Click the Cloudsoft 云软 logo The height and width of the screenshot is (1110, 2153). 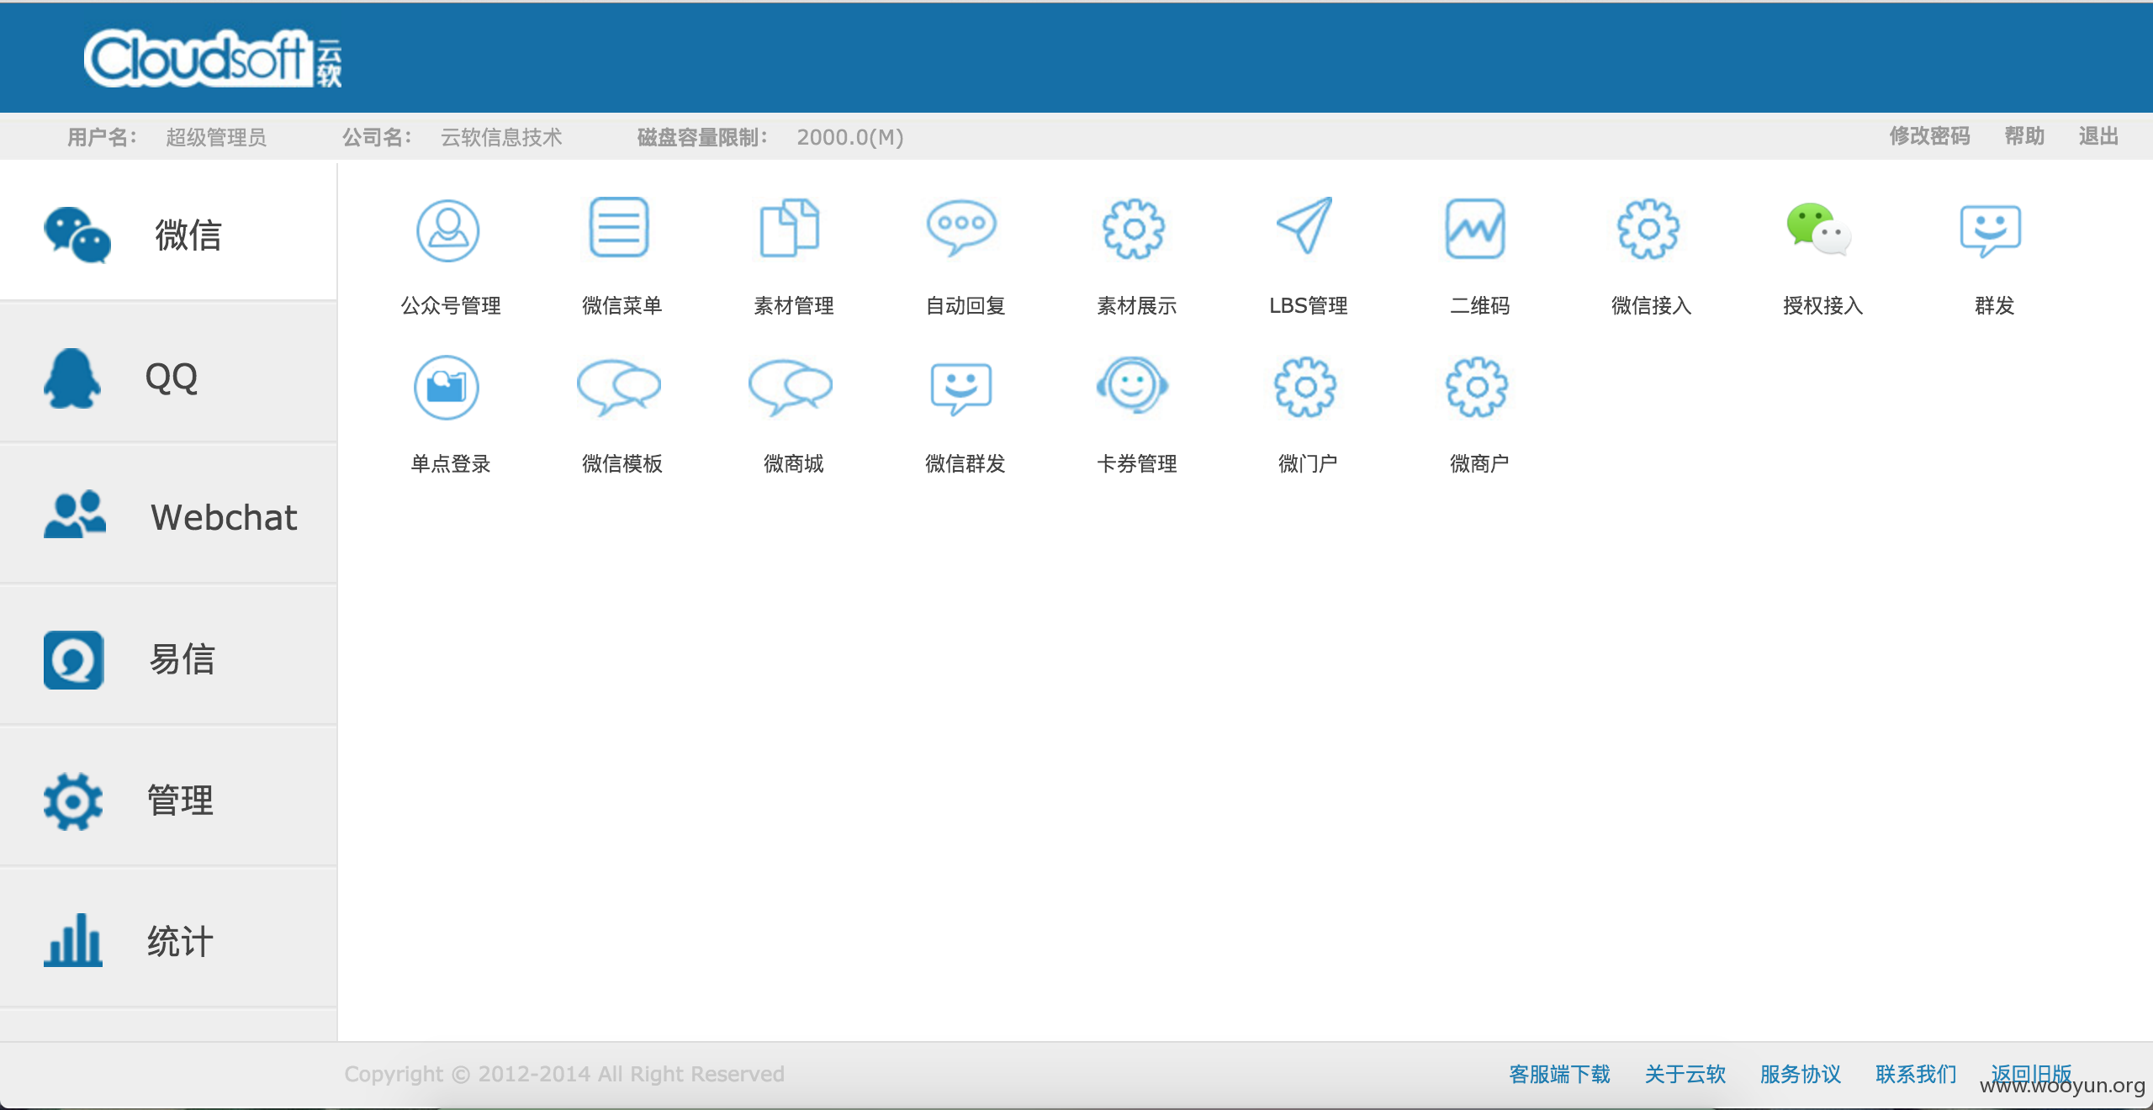pos(213,58)
